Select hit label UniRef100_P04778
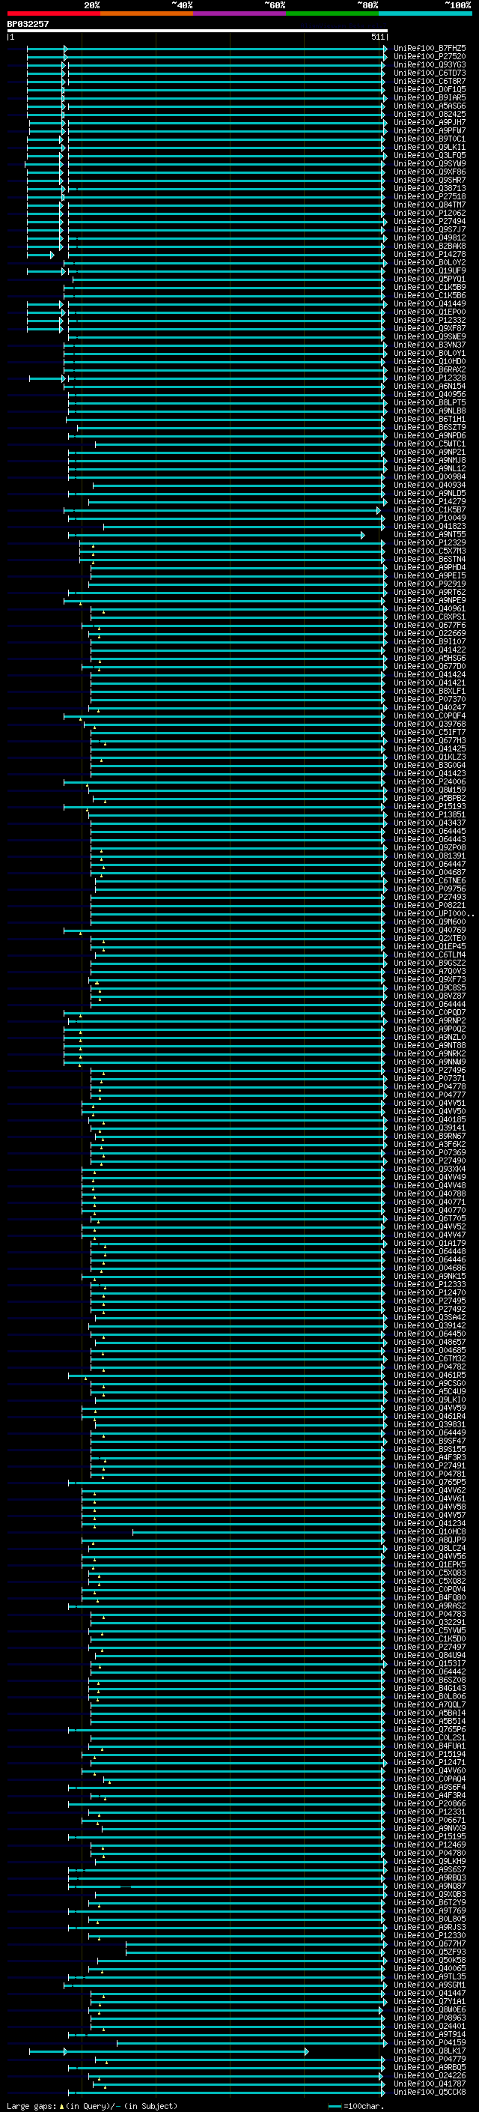This screenshot has height=2112, width=479. click(x=430, y=1086)
